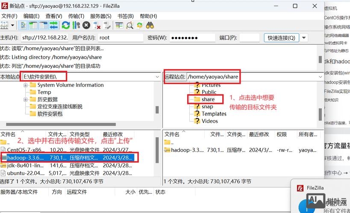Click the local file list vertical scrollbar
Screen dimensions: 350x213
point(157,150)
